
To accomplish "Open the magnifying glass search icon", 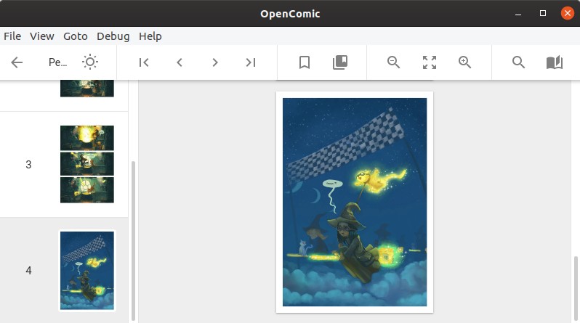I will click(x=519, y=62).
